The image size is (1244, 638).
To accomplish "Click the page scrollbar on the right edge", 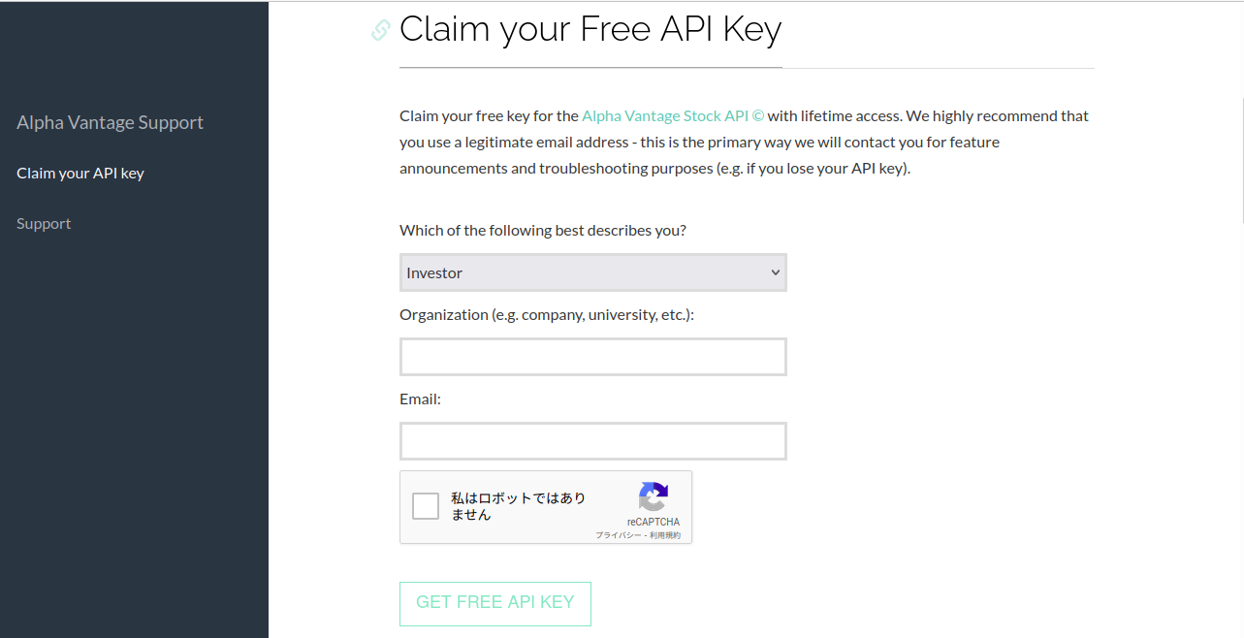I will click(1238, 155).
